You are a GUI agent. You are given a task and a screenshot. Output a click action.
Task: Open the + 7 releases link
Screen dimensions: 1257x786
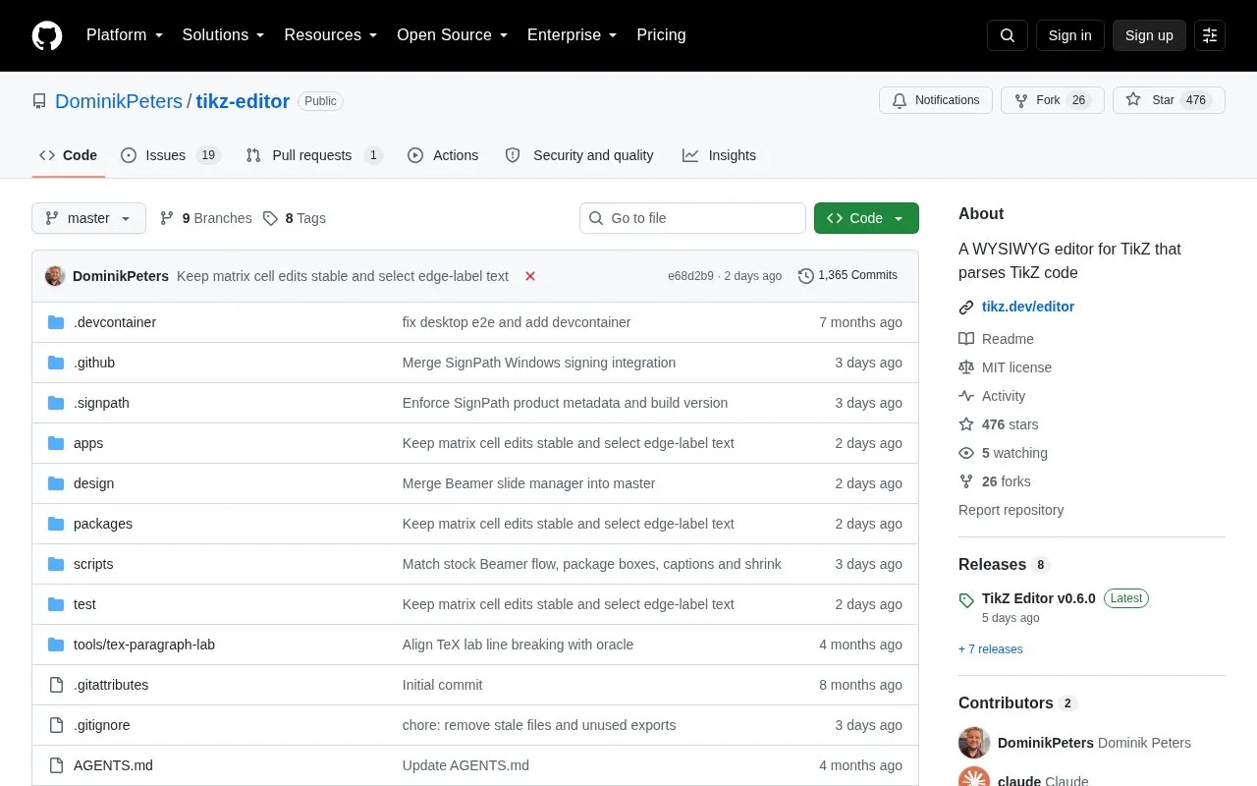click(990, 649)
